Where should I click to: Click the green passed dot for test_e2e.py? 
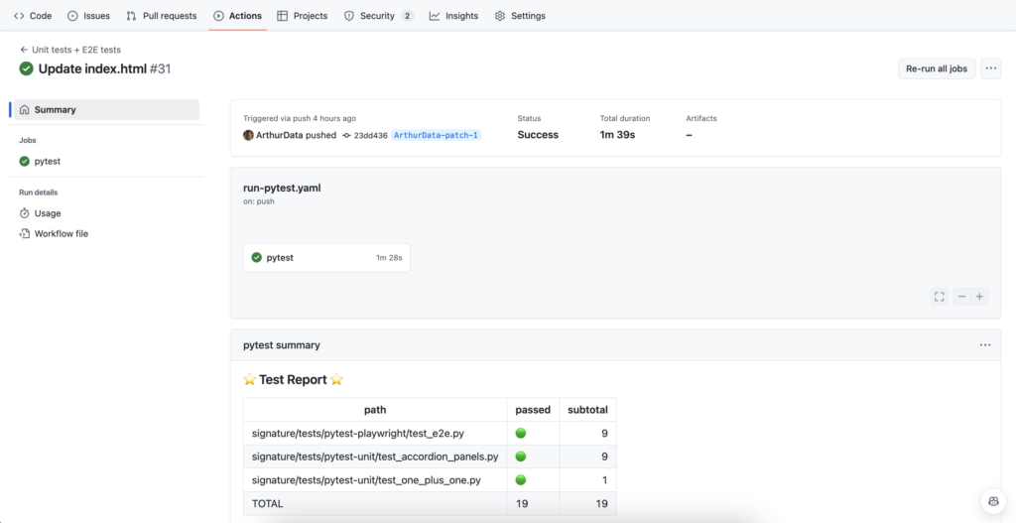(x=521, y=434)
